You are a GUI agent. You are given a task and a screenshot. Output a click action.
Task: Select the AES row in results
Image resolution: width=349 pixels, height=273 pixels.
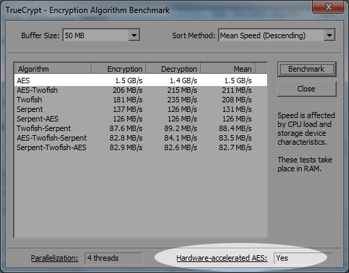(141, 81)
